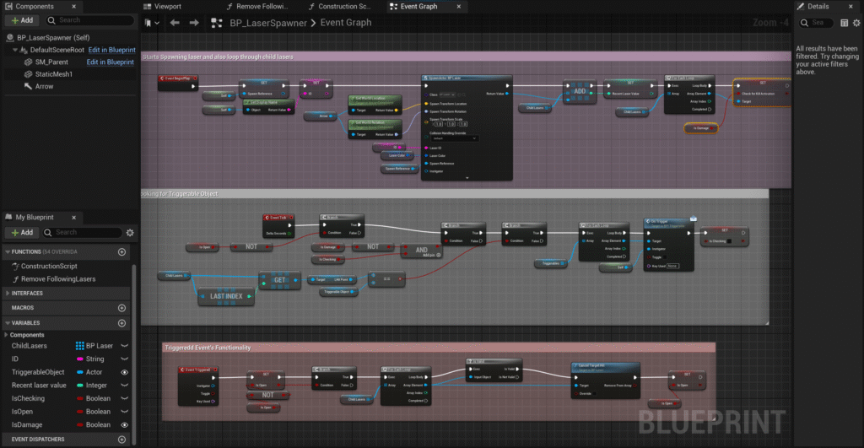Select the StaticMesh1 component
864x448 pixels.
point(53,74)
